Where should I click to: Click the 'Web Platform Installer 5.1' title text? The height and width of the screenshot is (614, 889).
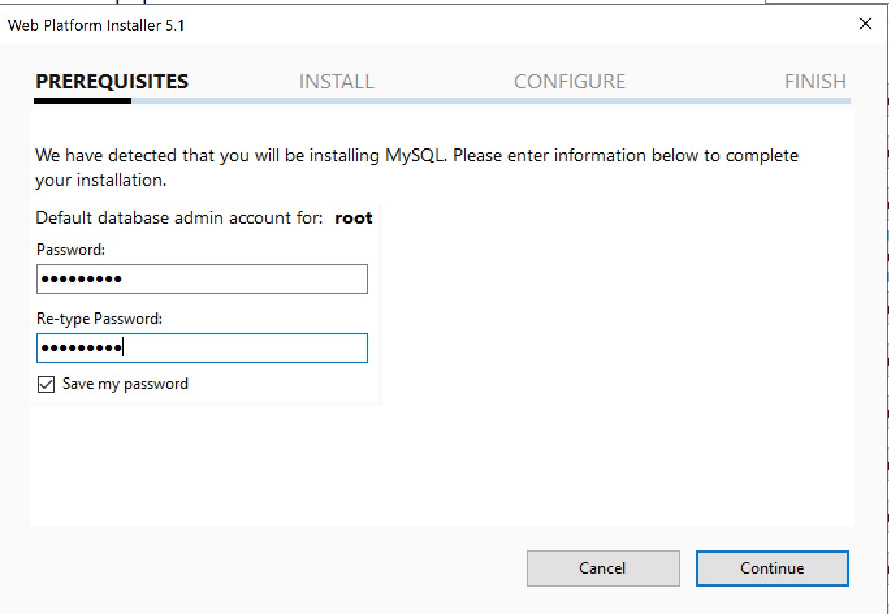coord(96,25)
